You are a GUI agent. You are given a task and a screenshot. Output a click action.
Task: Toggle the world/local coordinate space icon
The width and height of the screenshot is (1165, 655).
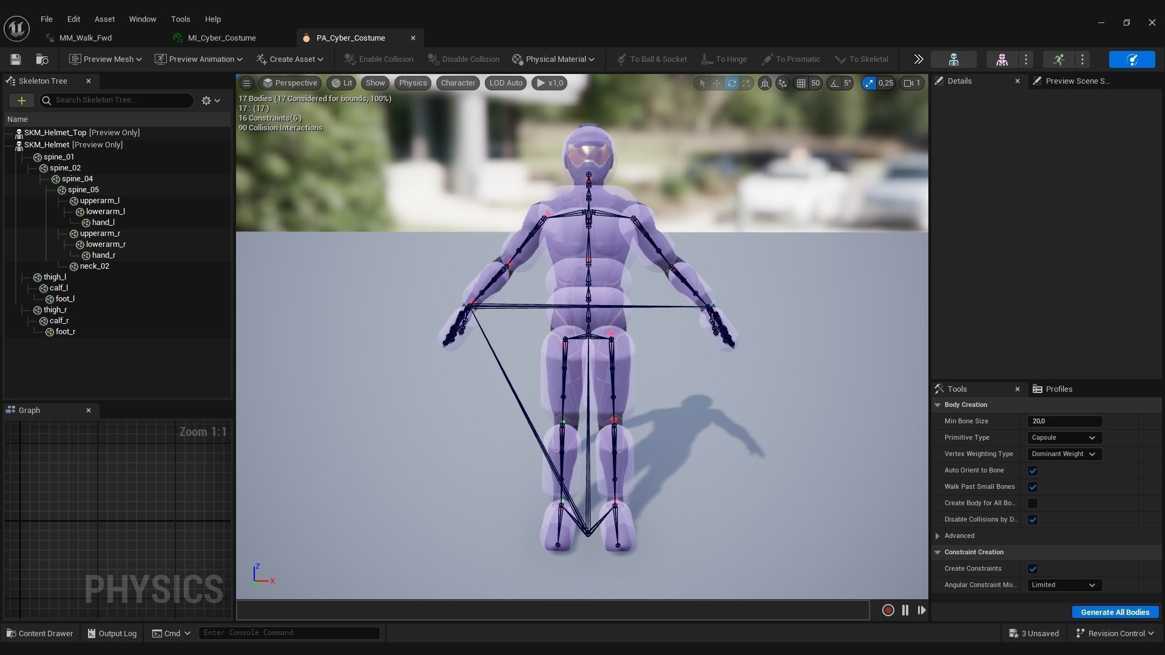[x=765, y=83]
